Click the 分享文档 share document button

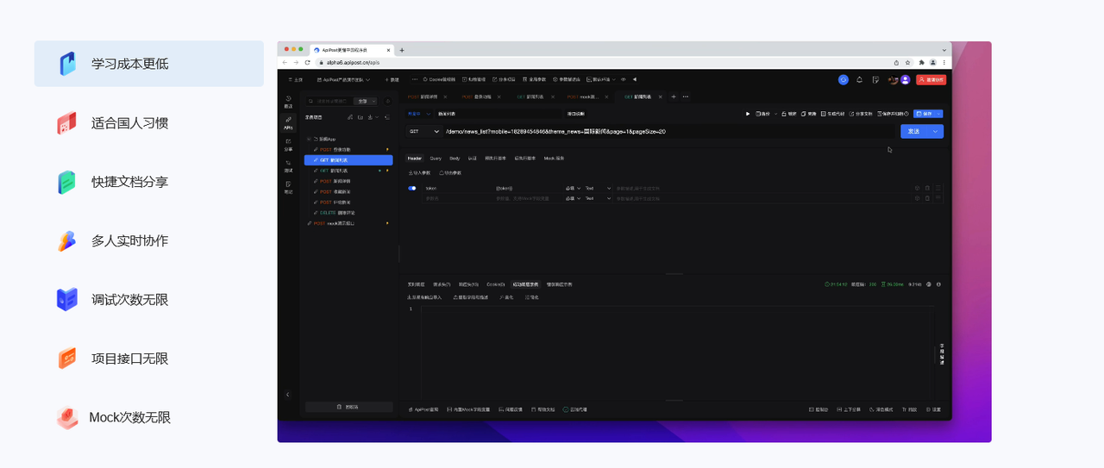pyautogui.click(x=861, y=114)
